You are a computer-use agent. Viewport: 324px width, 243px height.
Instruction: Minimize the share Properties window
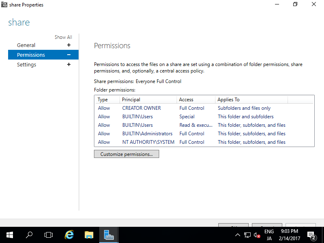point(277,4)
